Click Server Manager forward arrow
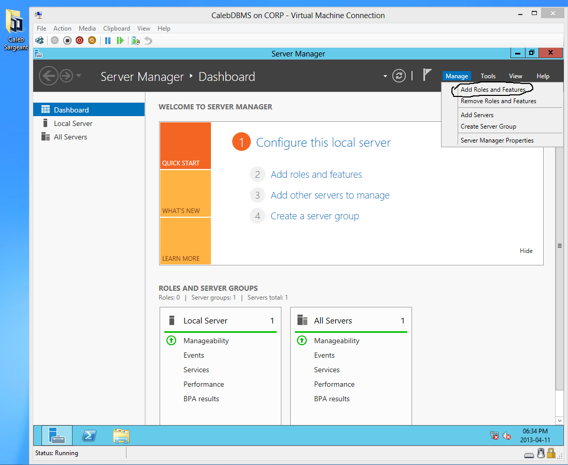The width and height of the screenshot is (568, 465). pos(66,76)
